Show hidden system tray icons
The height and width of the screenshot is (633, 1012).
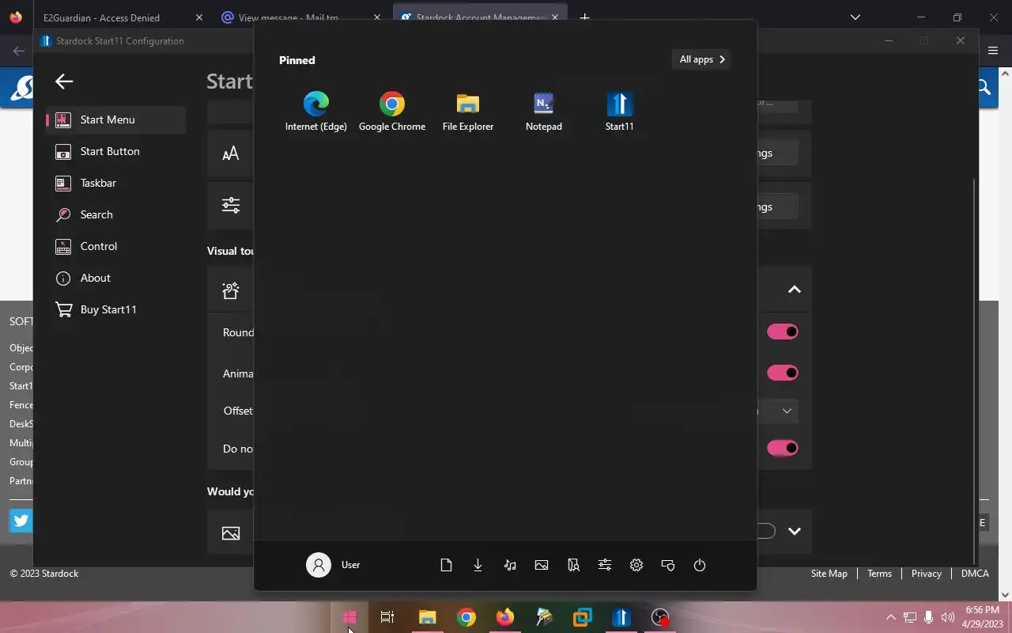coord(890,617)
